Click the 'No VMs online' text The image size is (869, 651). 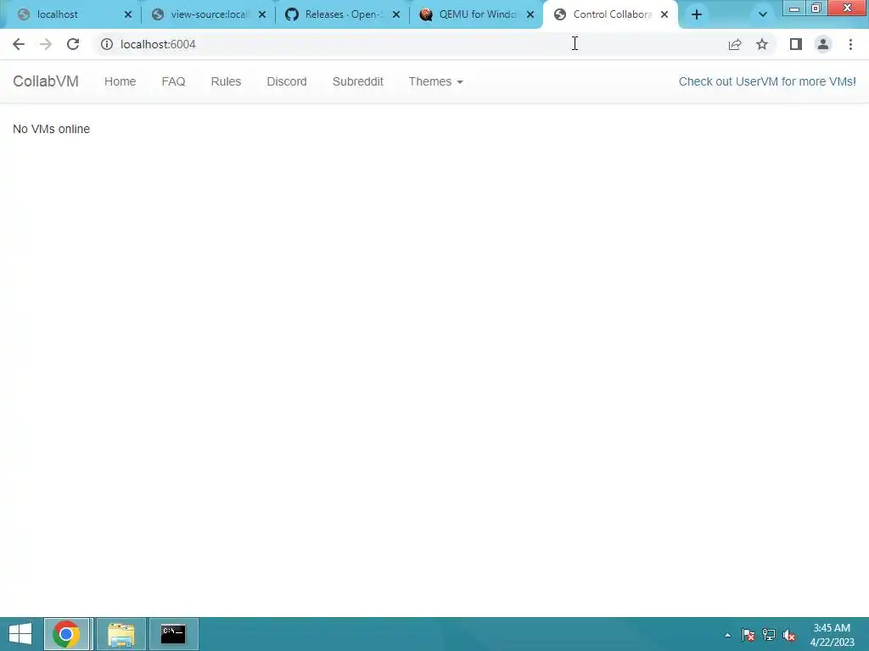51,129
